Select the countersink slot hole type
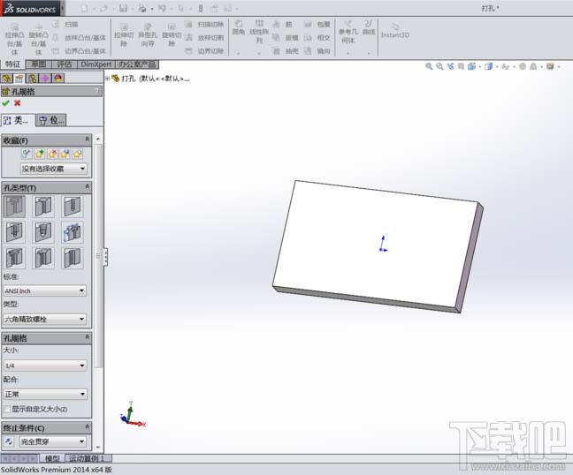Image resolution: width=573 pixels, height=475 pixels. click(43, 258)
